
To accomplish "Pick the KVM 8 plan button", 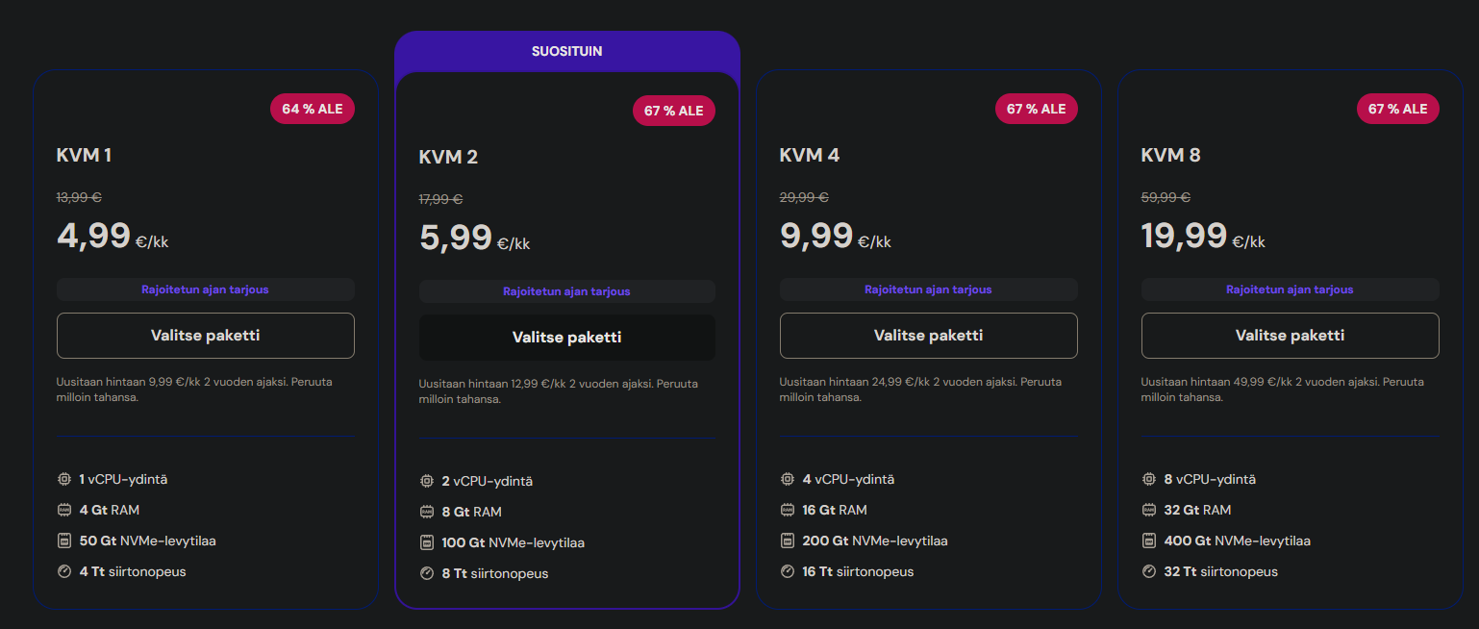I will point(1290,336).
